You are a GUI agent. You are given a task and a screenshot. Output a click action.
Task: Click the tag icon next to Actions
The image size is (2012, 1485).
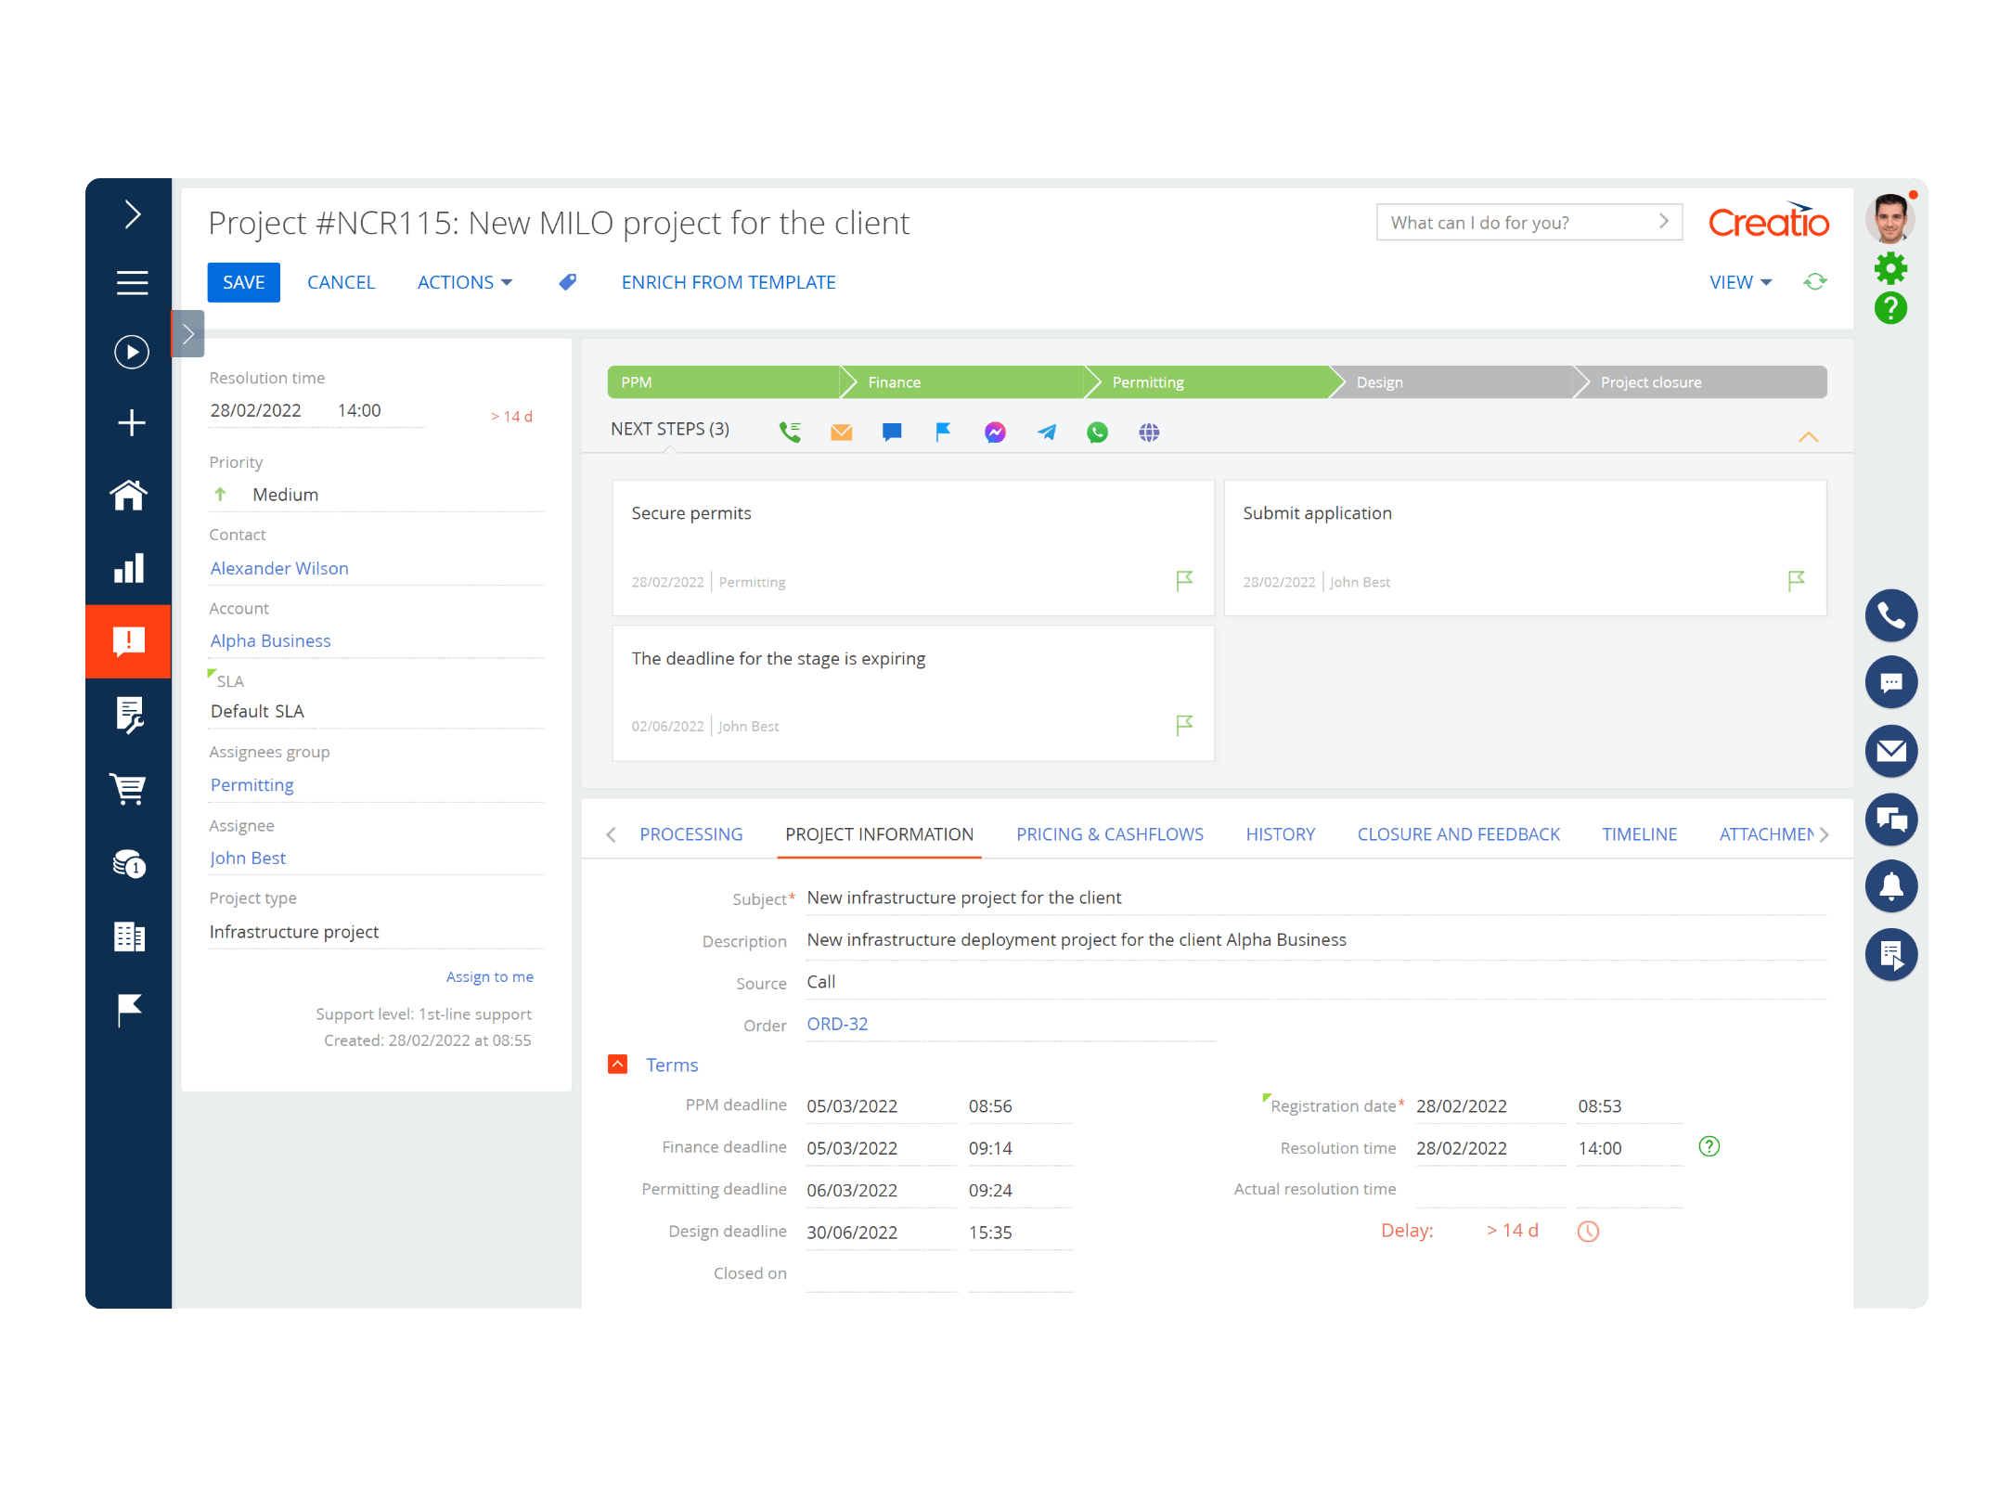tap(568, 282)
